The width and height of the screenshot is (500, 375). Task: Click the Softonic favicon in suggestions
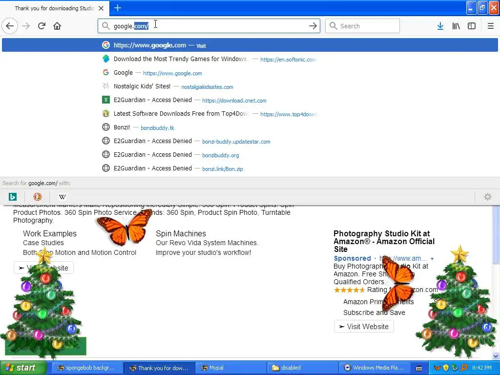[105, 59]
